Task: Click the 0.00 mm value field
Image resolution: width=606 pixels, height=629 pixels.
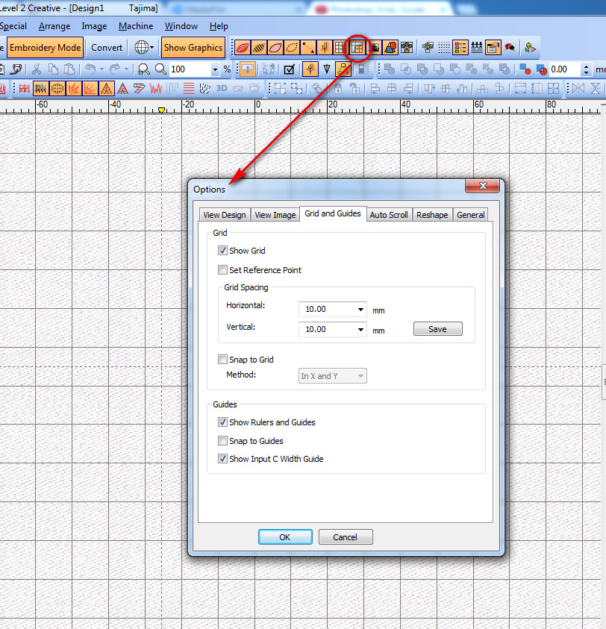Action: (565, 69)
